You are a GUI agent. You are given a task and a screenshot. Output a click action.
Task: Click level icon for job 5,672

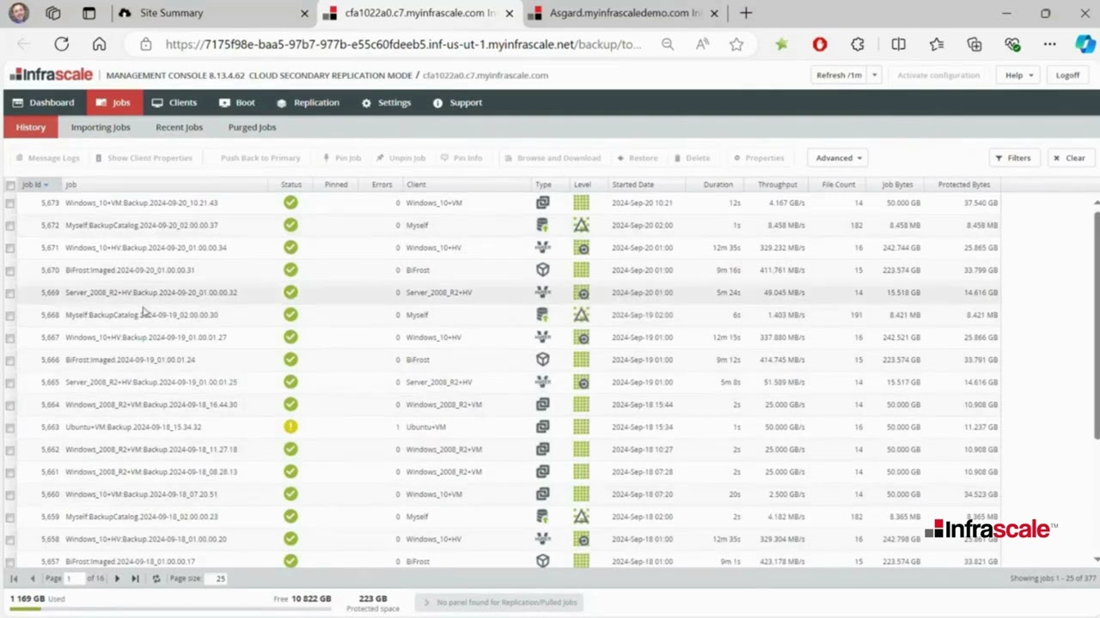[x=582, y=225]
